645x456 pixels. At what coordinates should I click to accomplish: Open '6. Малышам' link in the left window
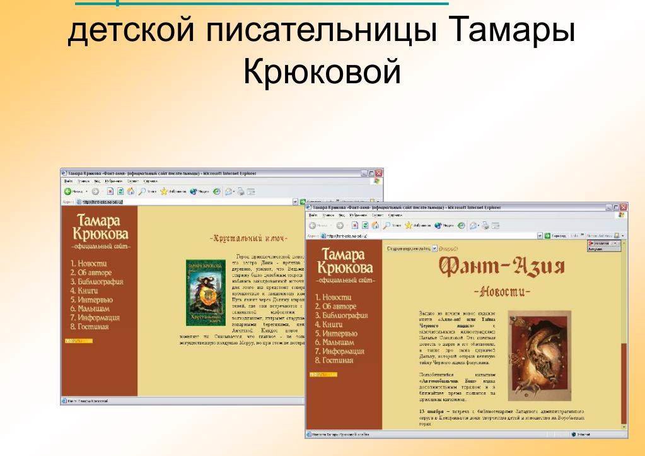[x=90, y=308]
